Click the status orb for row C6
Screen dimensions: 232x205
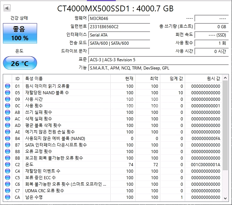click(8, 184)
